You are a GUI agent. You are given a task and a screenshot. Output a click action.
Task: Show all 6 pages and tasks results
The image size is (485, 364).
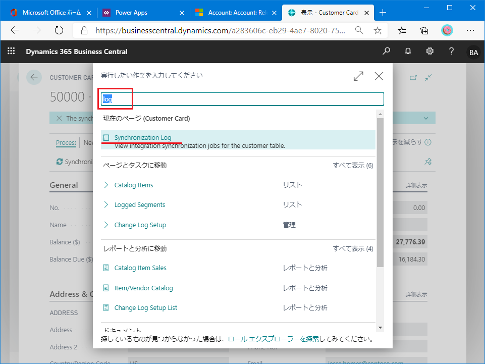click(x=353, y=166)
